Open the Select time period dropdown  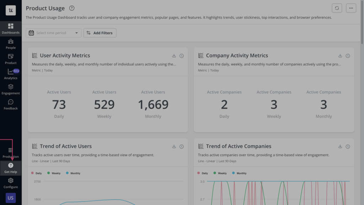[x=53, y=33]
